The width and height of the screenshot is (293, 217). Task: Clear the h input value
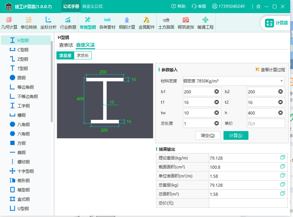pyautogui.click(x=281, y=113)
